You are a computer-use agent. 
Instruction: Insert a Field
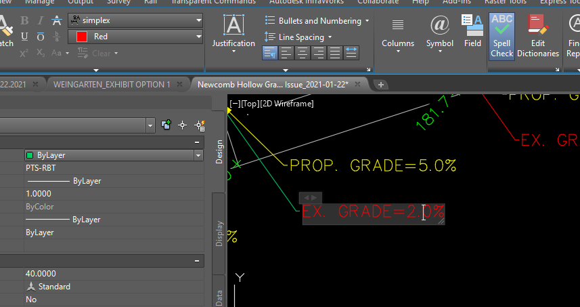(x=472, y=31)
